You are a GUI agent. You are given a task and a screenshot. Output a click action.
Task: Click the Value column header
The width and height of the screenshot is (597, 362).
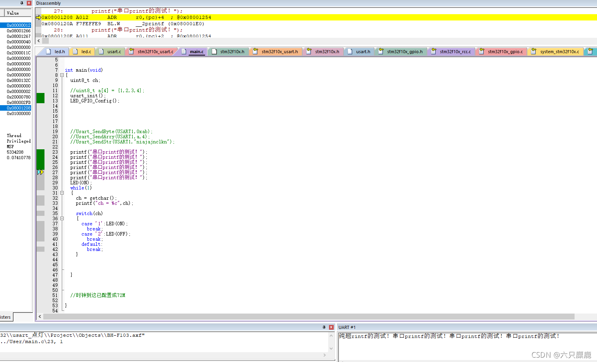coord(18,13)
